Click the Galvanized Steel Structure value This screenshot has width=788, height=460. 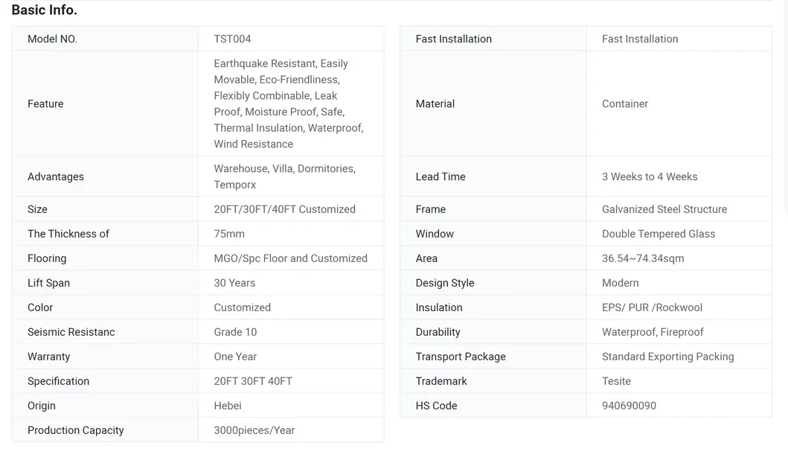point(664,209)
